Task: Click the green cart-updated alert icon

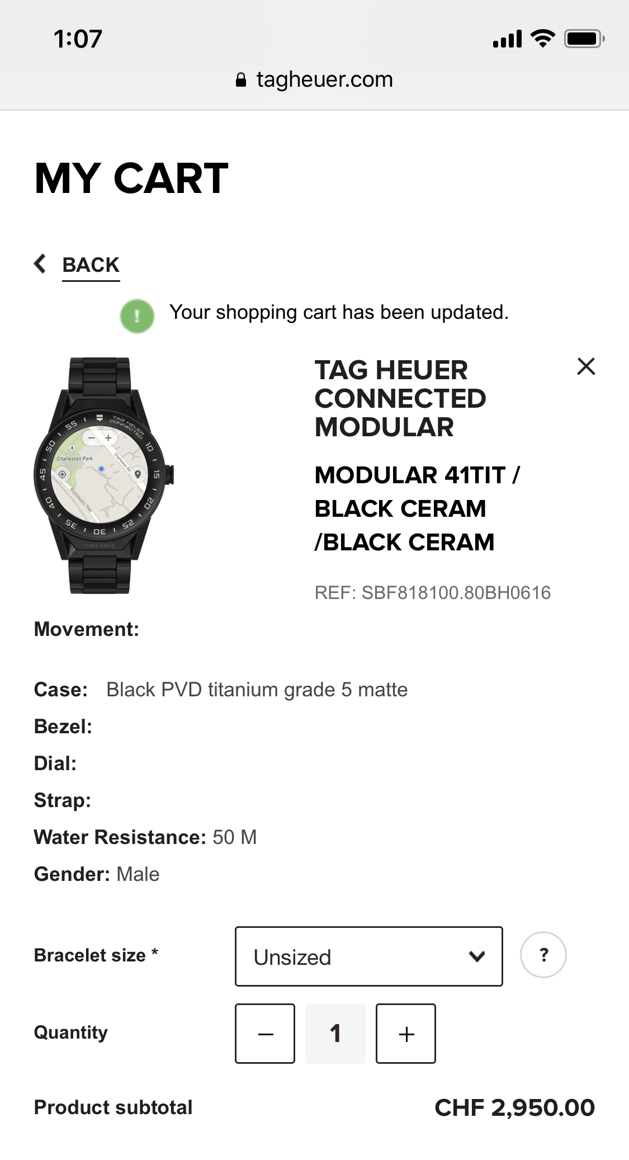Action: (137, 316)
